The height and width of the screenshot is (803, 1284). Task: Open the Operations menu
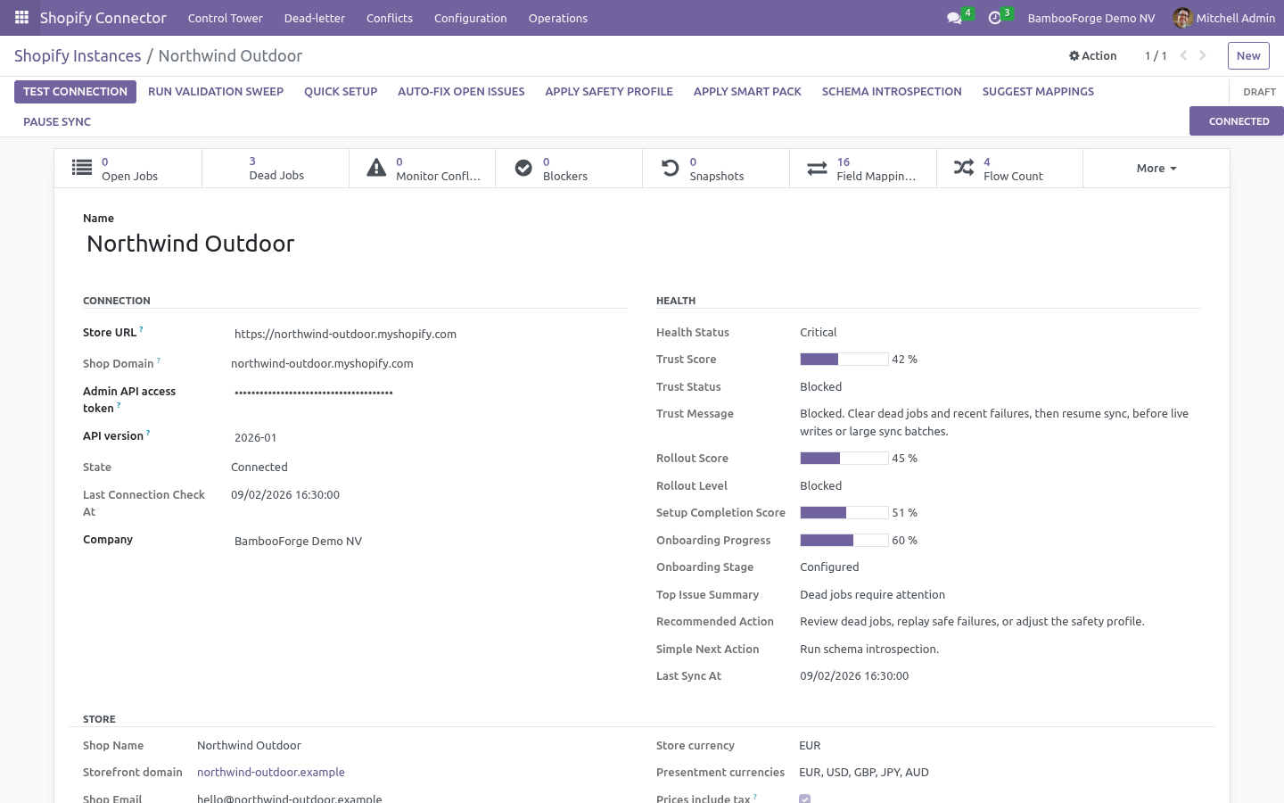coord(557,18)
